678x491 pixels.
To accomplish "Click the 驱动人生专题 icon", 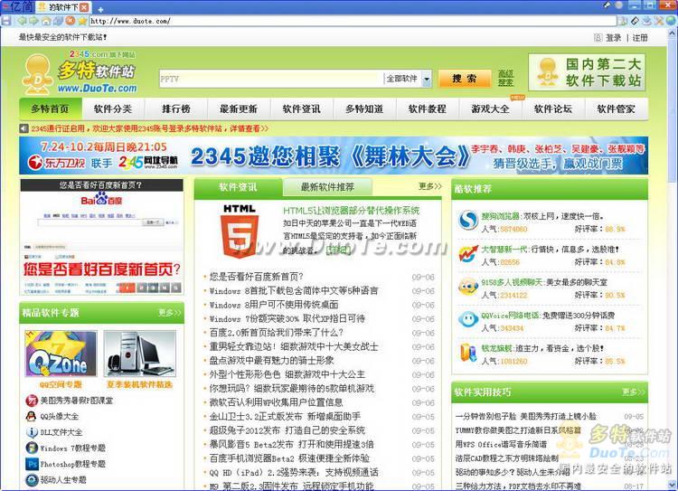I will tap(32, 480).
